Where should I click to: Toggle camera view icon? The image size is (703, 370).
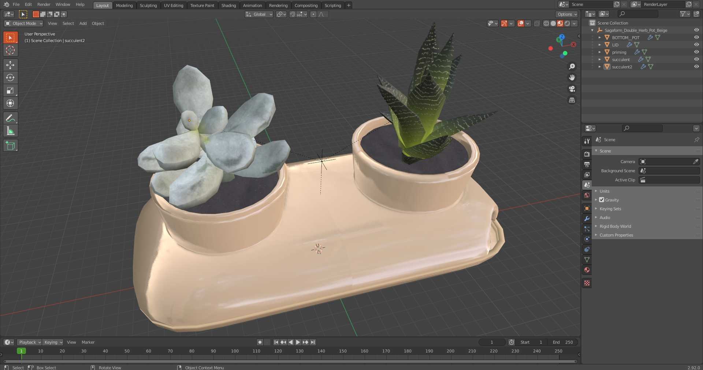572,89
